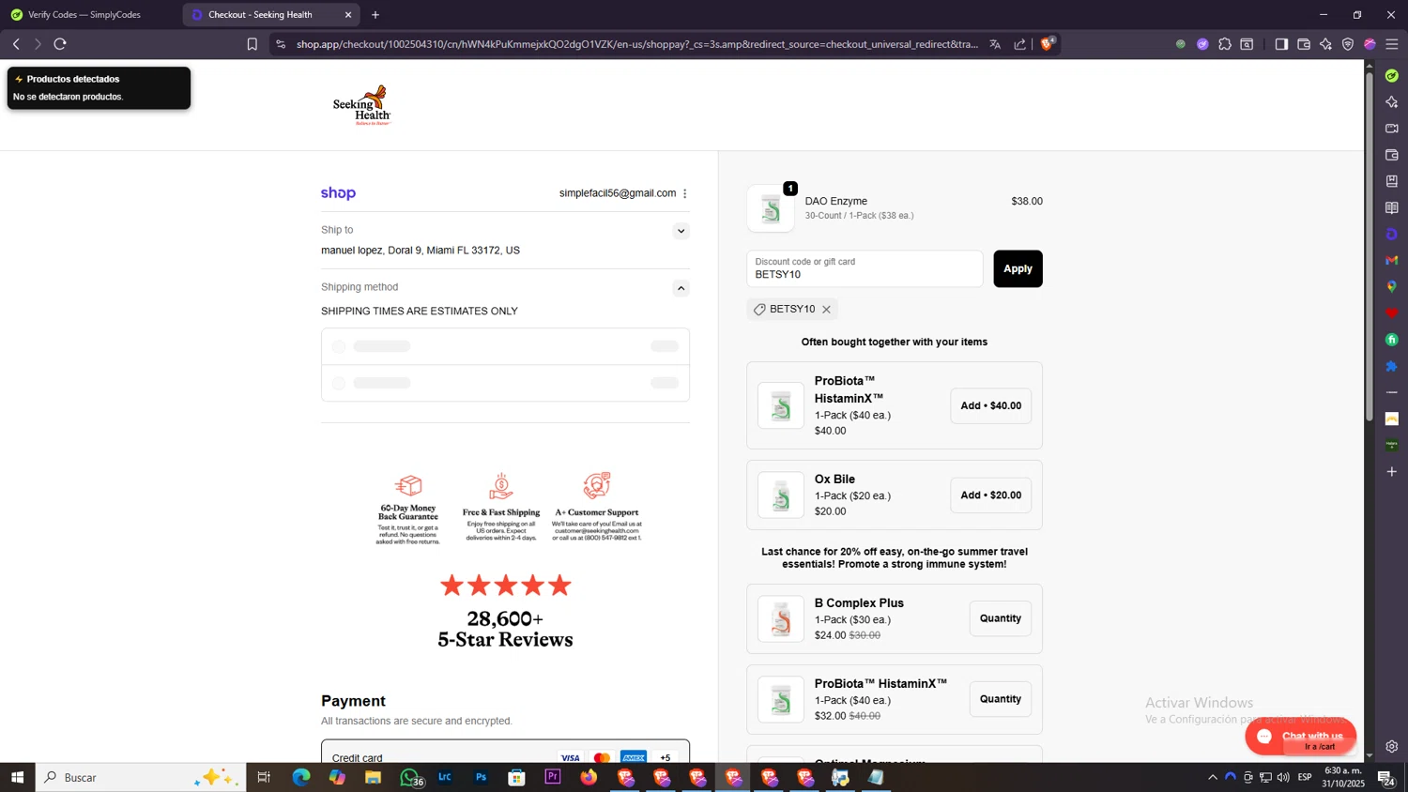Click the Seeking Health logo
This screenshot has width=1408, height=792.
(361, 105)
